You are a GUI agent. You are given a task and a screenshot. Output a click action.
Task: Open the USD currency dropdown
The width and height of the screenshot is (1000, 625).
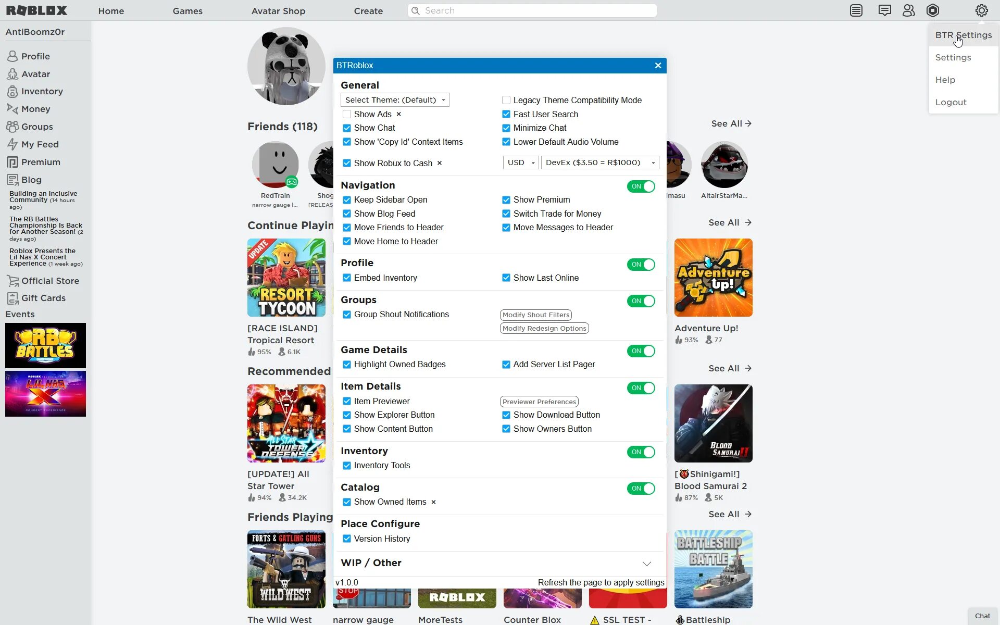(520, 162)
